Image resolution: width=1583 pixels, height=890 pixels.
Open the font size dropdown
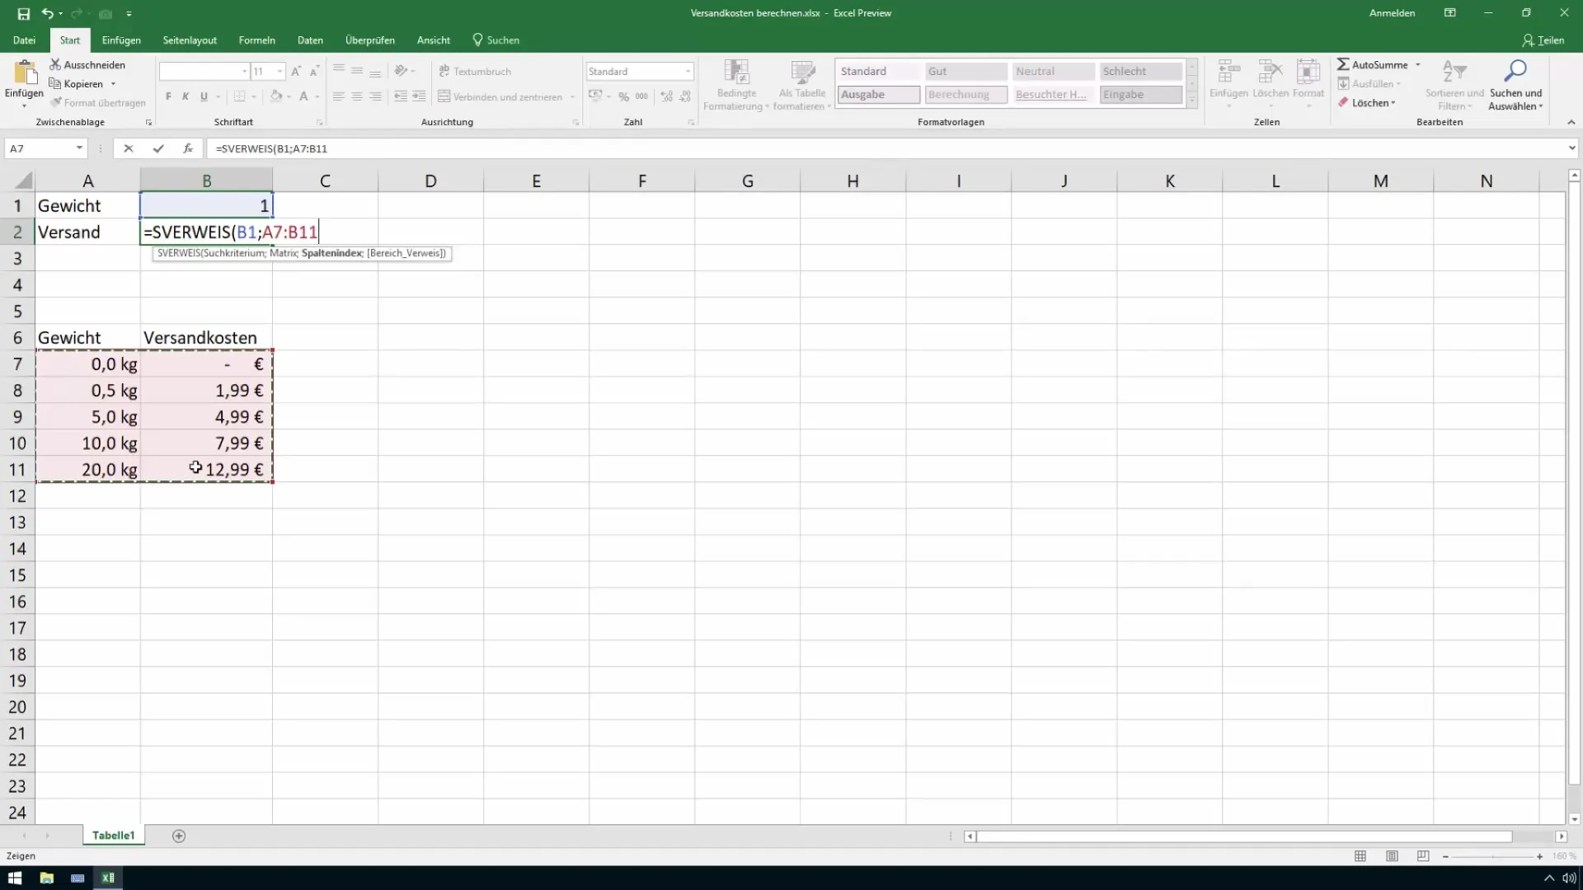click(x=280, y=72)
